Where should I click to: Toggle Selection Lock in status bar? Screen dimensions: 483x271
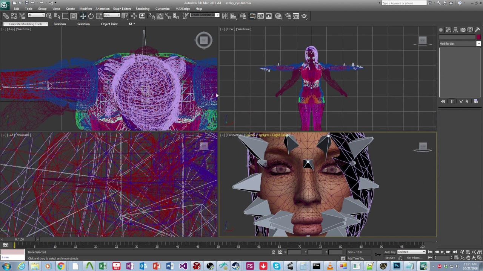point(274,252)
